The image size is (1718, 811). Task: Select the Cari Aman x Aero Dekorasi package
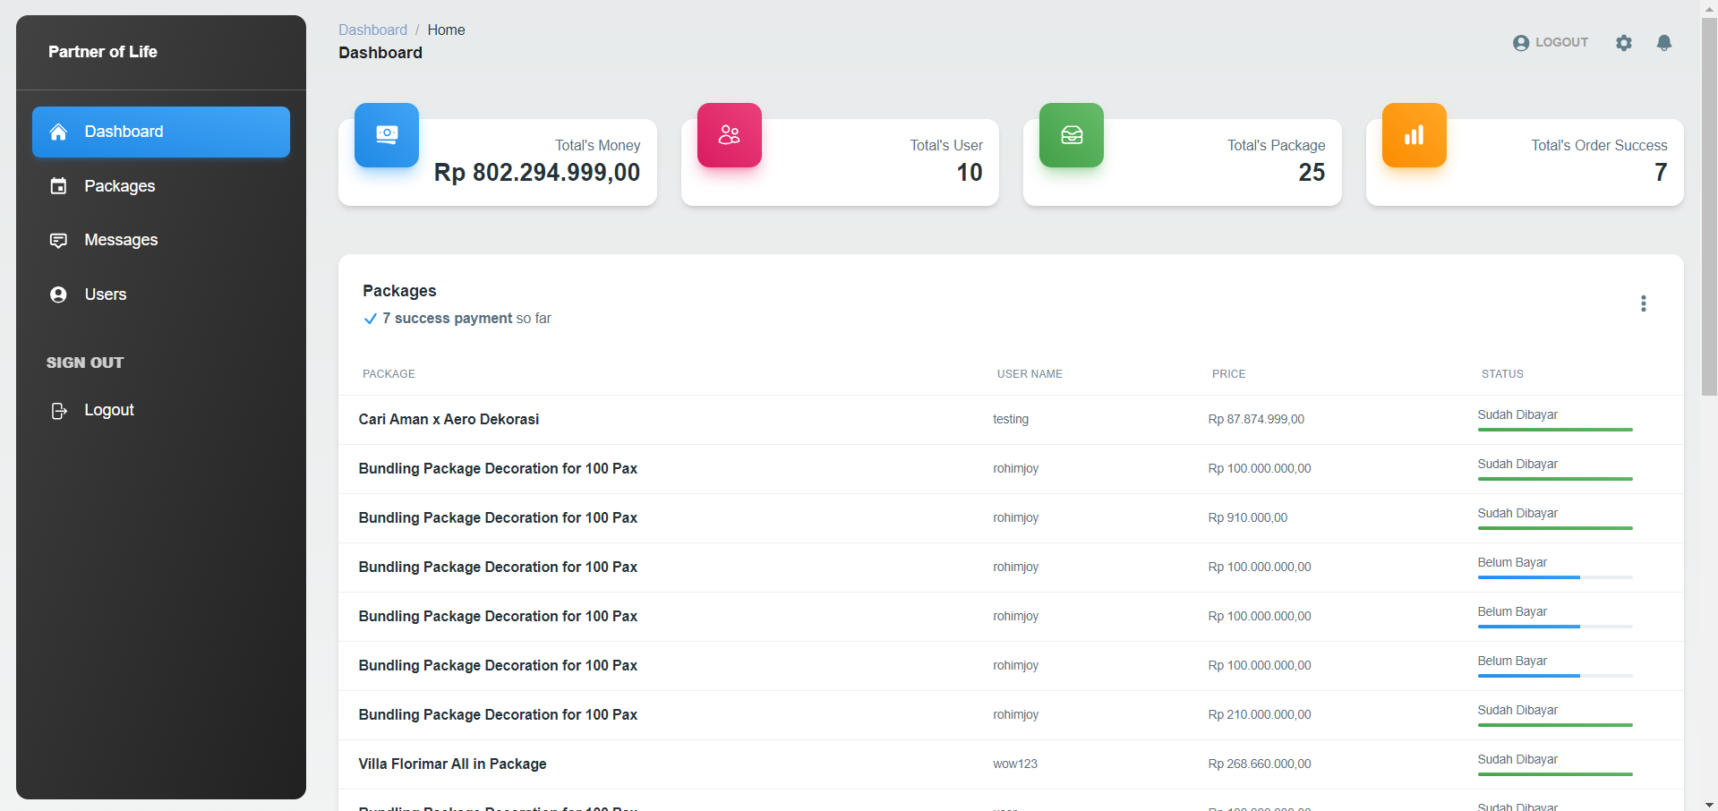[449, 419]
